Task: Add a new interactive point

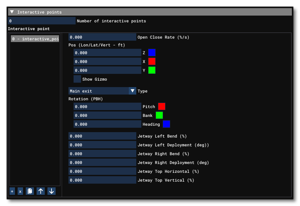Action: (x=12, y=191)
